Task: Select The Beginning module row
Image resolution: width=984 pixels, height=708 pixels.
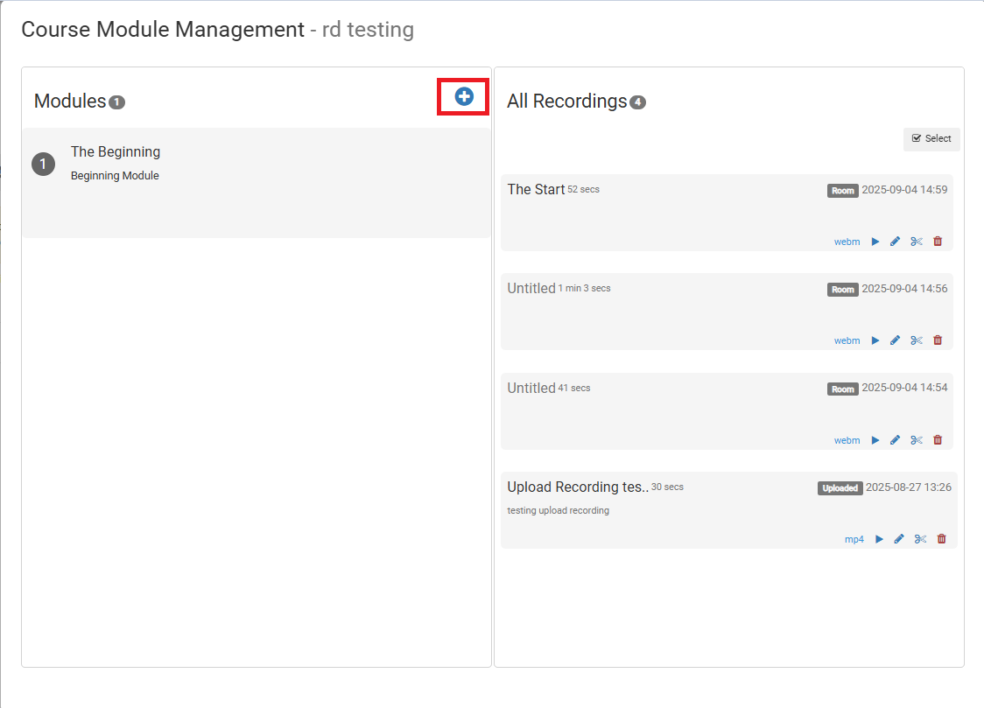Action: pyautogui.click(x=256, y=183)
